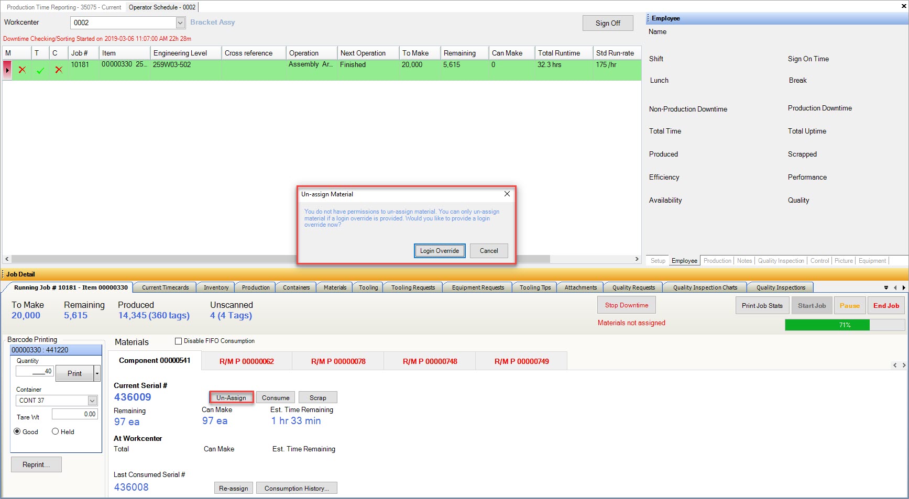
Task: Open the Current Timecards tab
Action: pos(165,287)
